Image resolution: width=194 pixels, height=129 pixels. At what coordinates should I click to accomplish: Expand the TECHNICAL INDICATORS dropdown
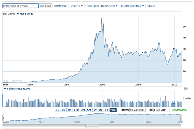102,6
